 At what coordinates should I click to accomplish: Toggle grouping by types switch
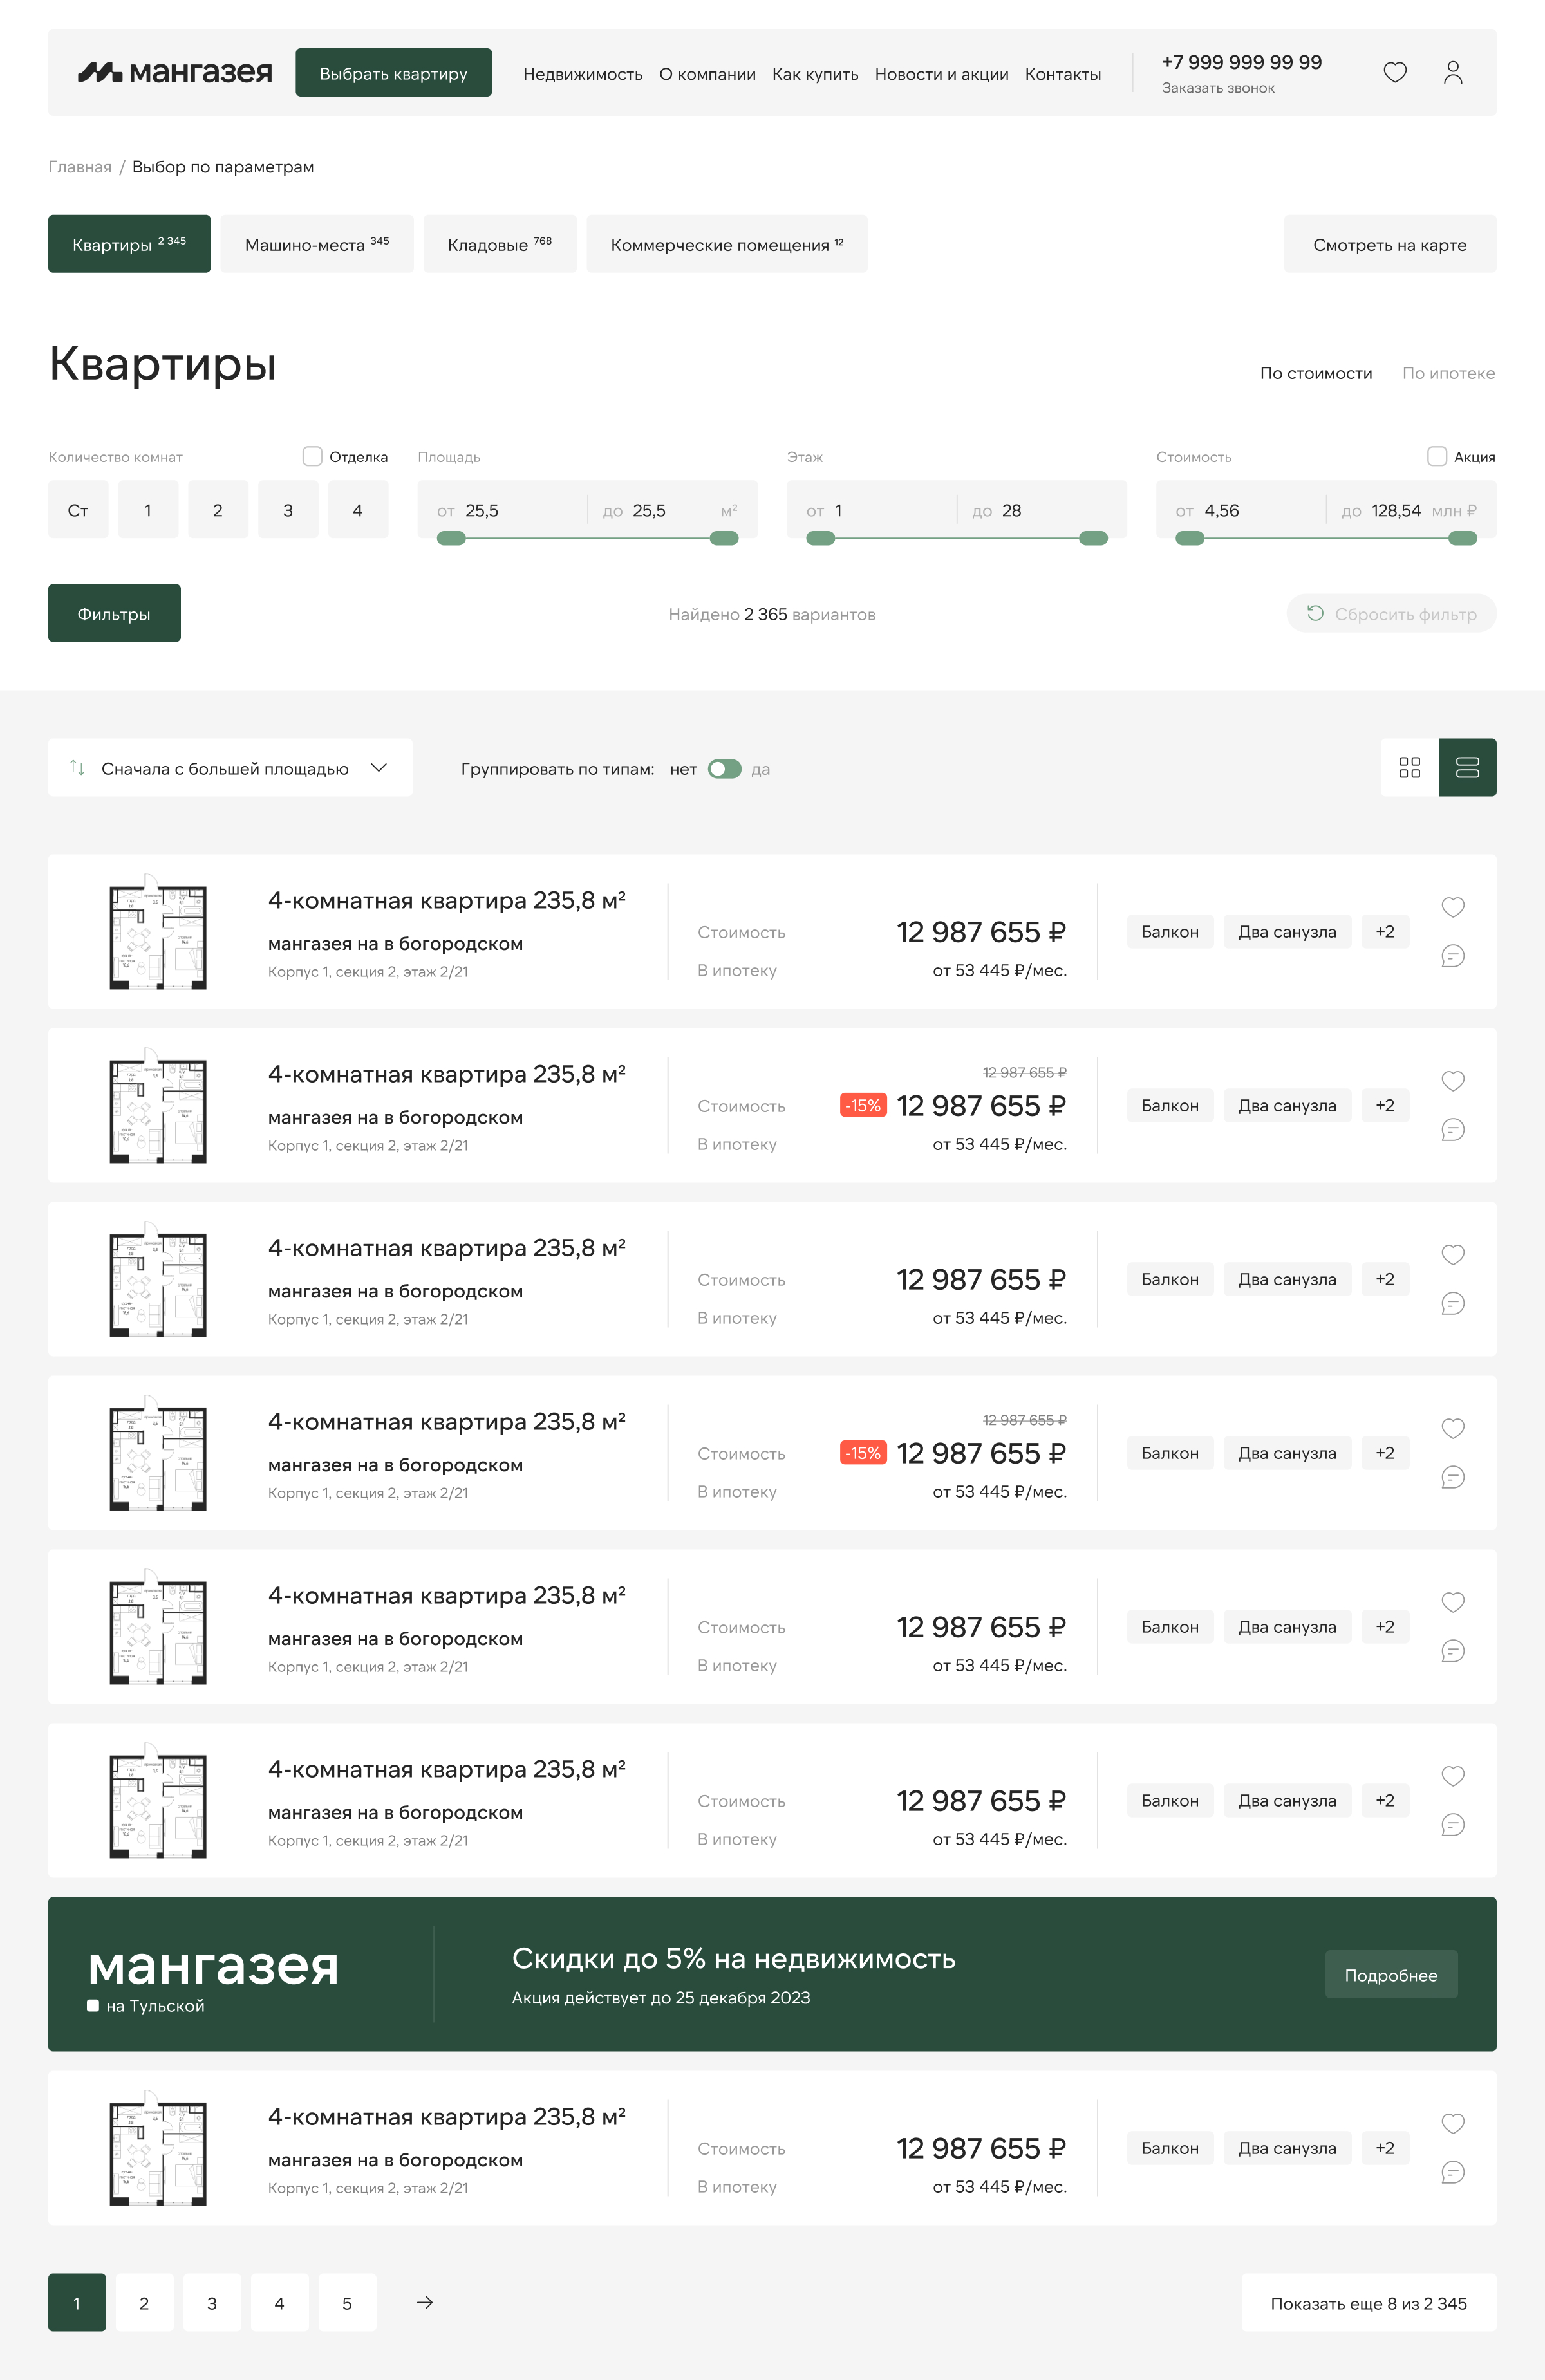coord(724,769)
